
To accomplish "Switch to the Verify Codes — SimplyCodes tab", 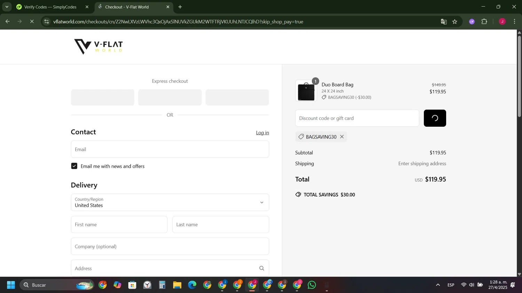I will tap(50, 7).
